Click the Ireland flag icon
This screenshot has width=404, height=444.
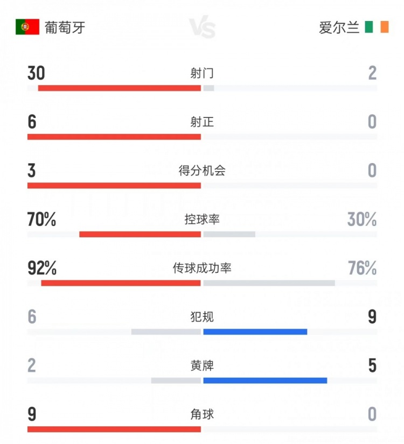point(377,27)
